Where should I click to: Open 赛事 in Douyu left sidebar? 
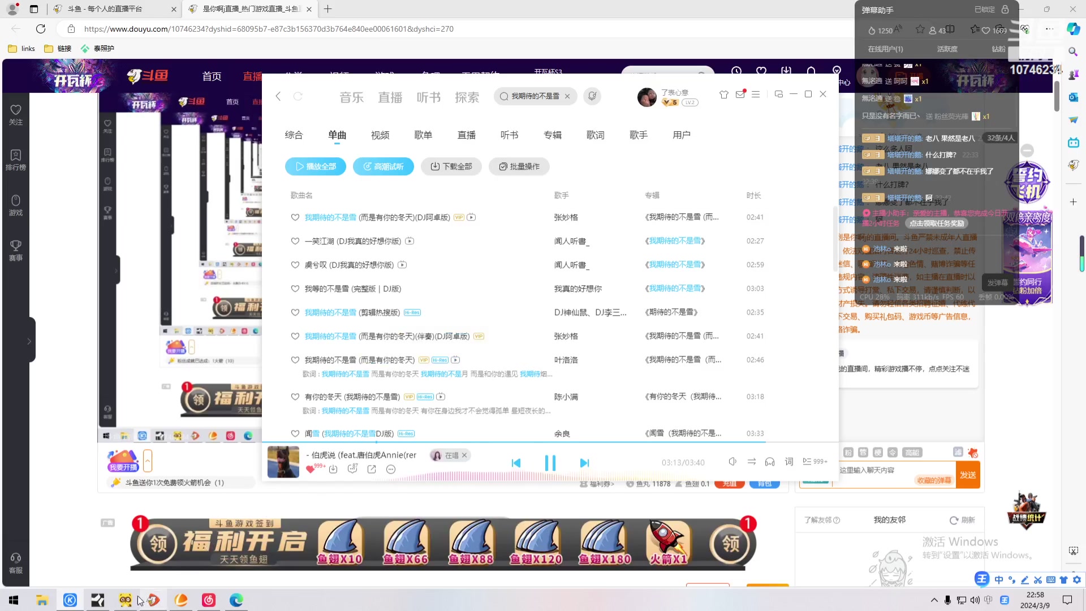[x=16, y=250]
